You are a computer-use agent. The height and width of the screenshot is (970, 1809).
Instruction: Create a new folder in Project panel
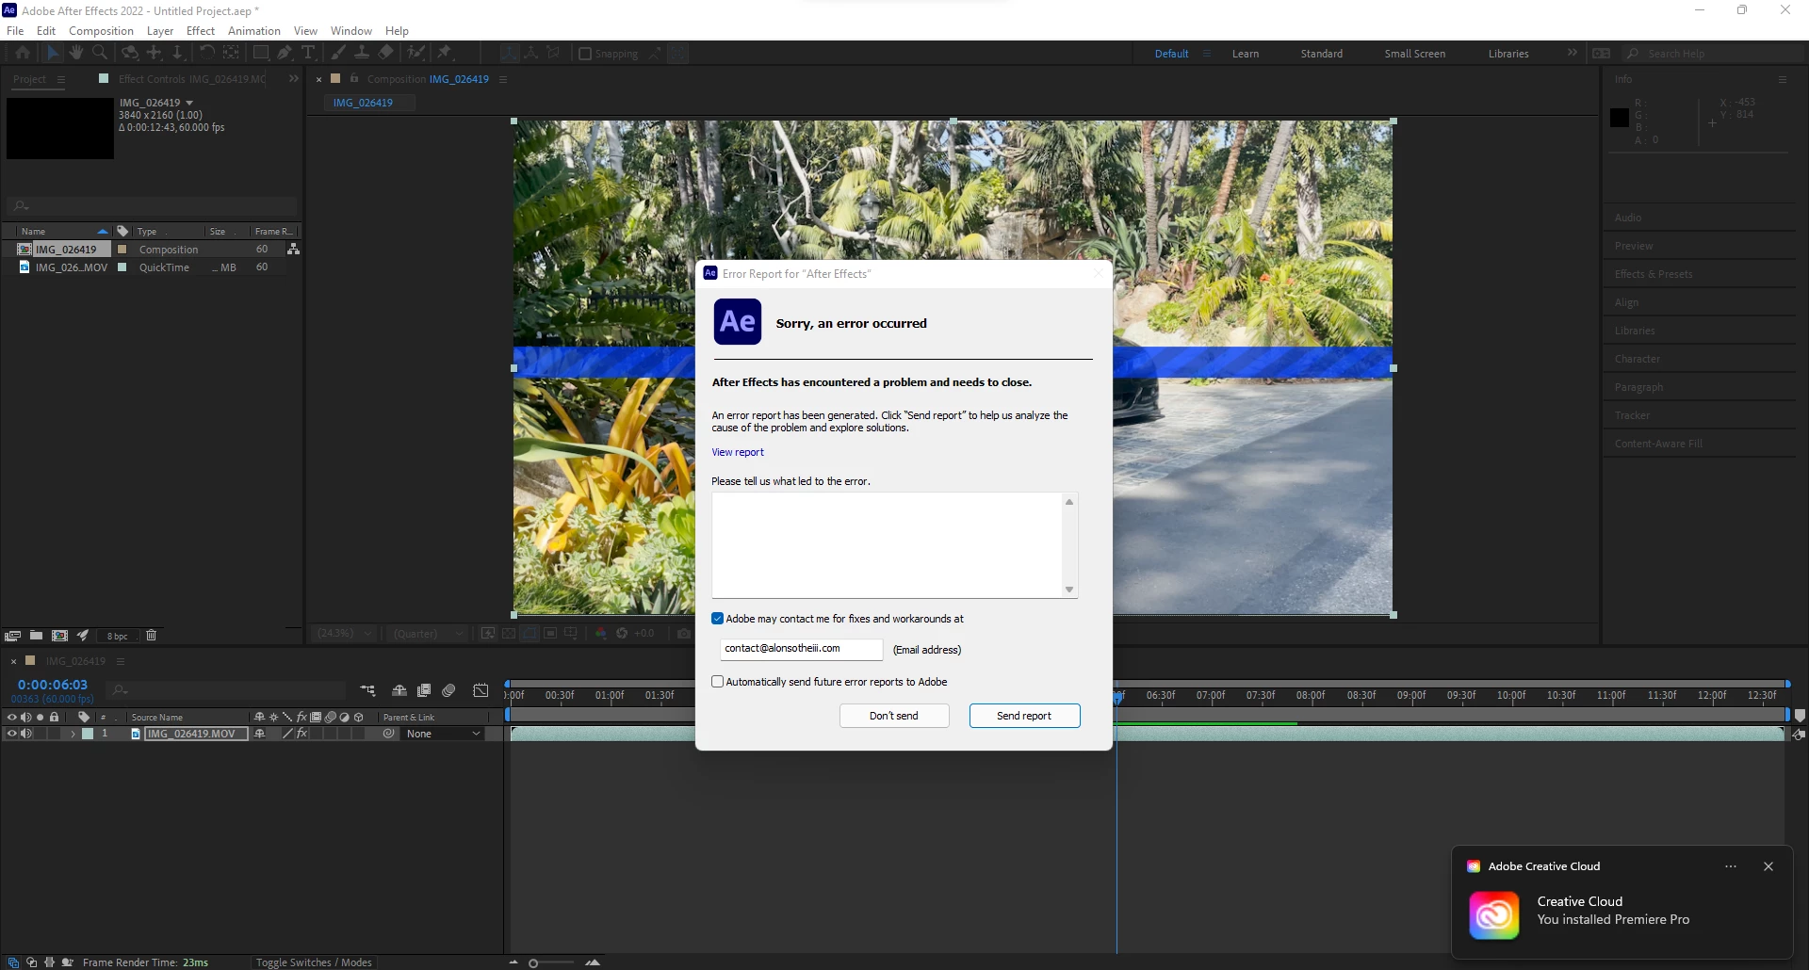36,636
